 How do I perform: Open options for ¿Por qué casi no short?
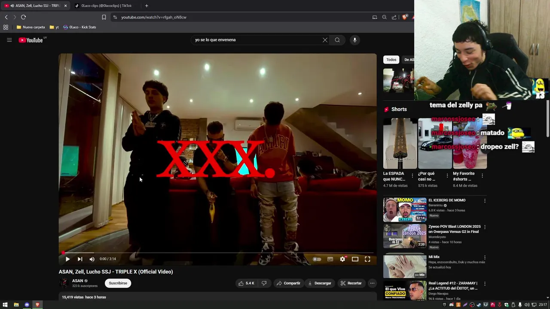pyautogui.click(x=447, y=176)
